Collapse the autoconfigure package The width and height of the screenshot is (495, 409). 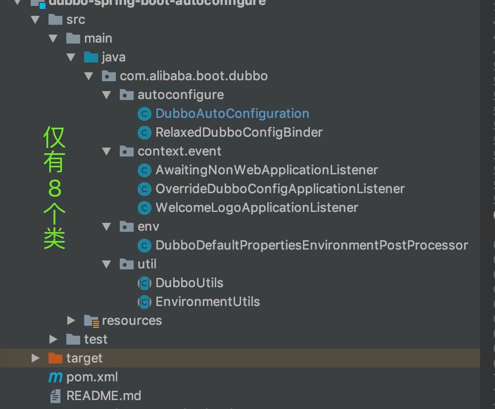click(106, 95)
